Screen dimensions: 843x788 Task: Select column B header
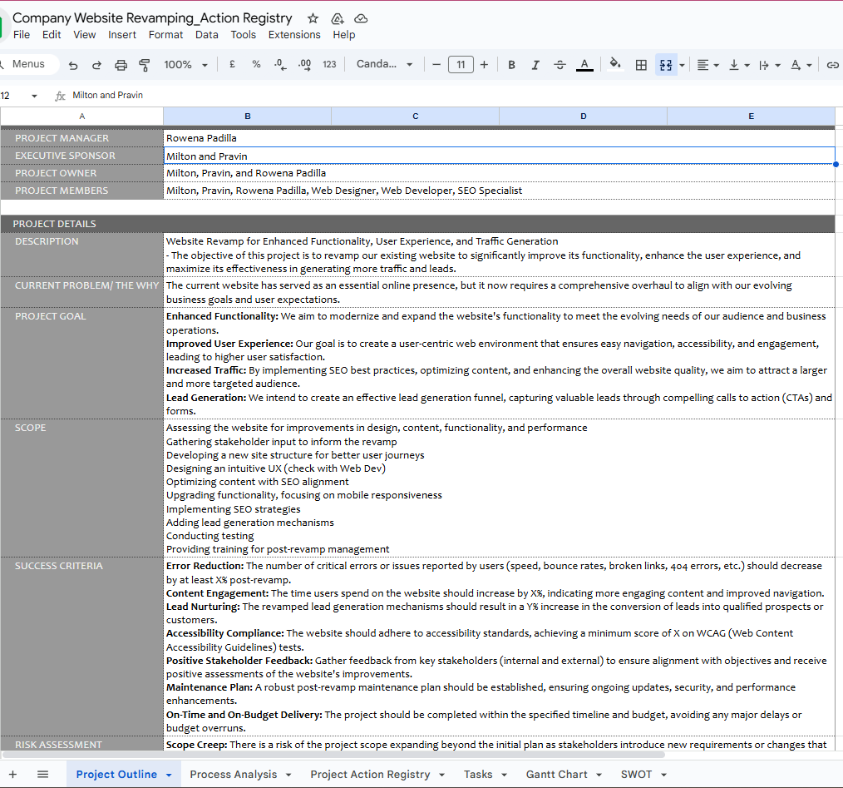pos(247,116)
